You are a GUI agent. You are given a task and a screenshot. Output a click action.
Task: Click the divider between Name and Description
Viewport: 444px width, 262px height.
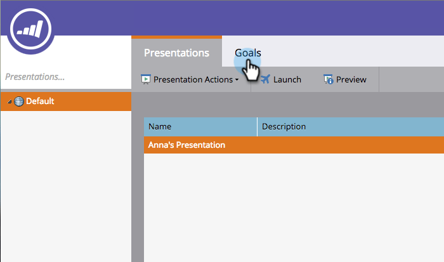257,126
